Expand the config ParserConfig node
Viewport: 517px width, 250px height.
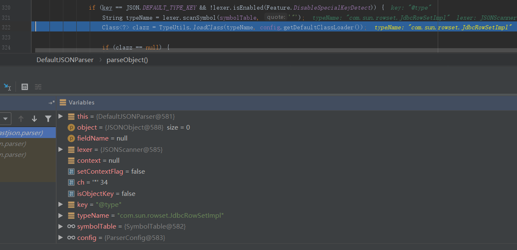(61, 237)
